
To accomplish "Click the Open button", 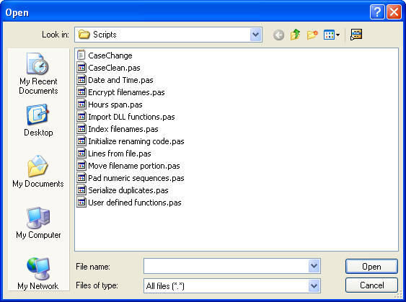I will 371,266.
